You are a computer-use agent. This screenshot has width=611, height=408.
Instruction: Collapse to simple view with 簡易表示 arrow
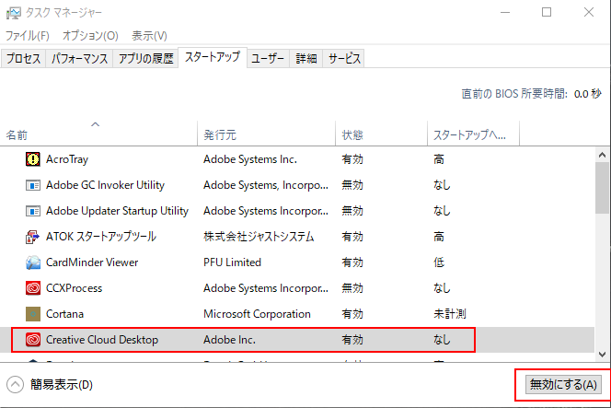(x=16, y=384)
